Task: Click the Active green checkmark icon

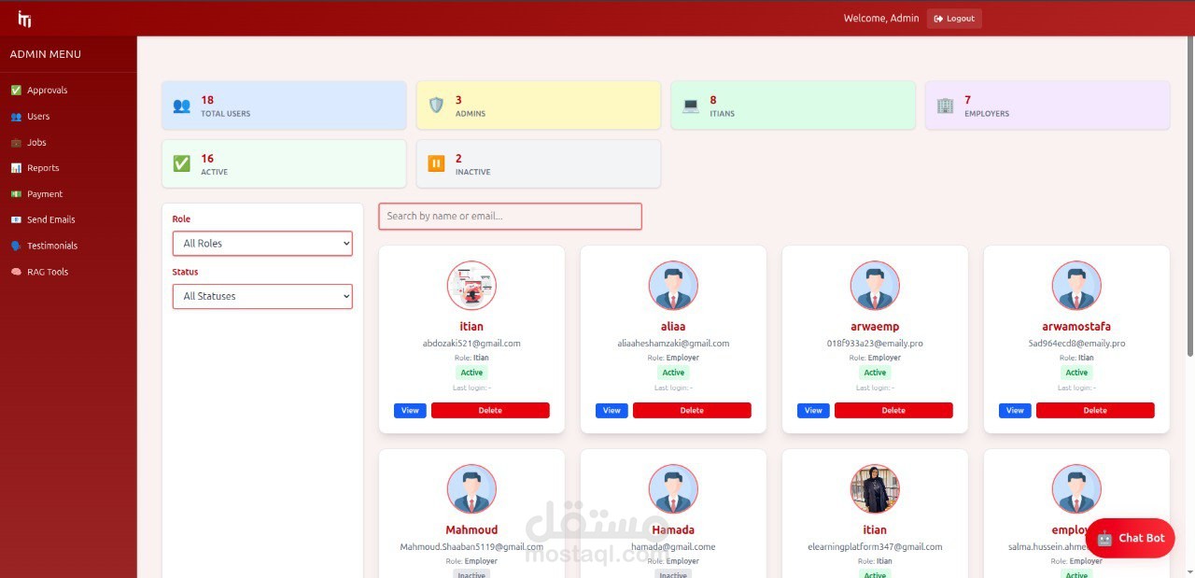Action: [181, 164]
